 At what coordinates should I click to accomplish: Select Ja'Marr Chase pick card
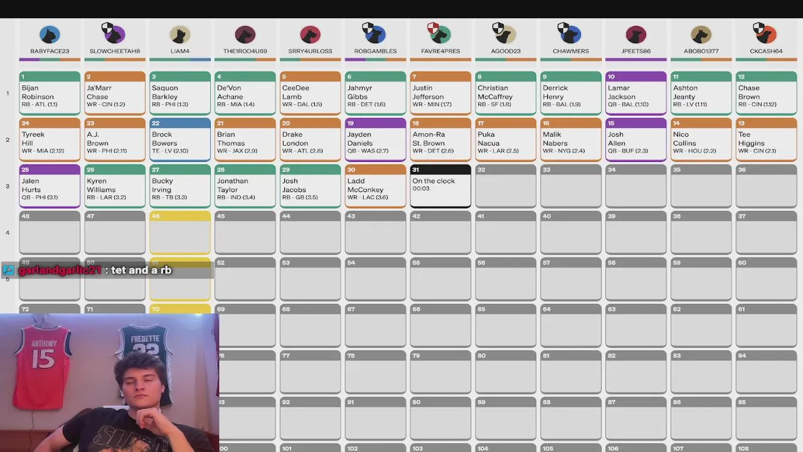pos(115,93)
